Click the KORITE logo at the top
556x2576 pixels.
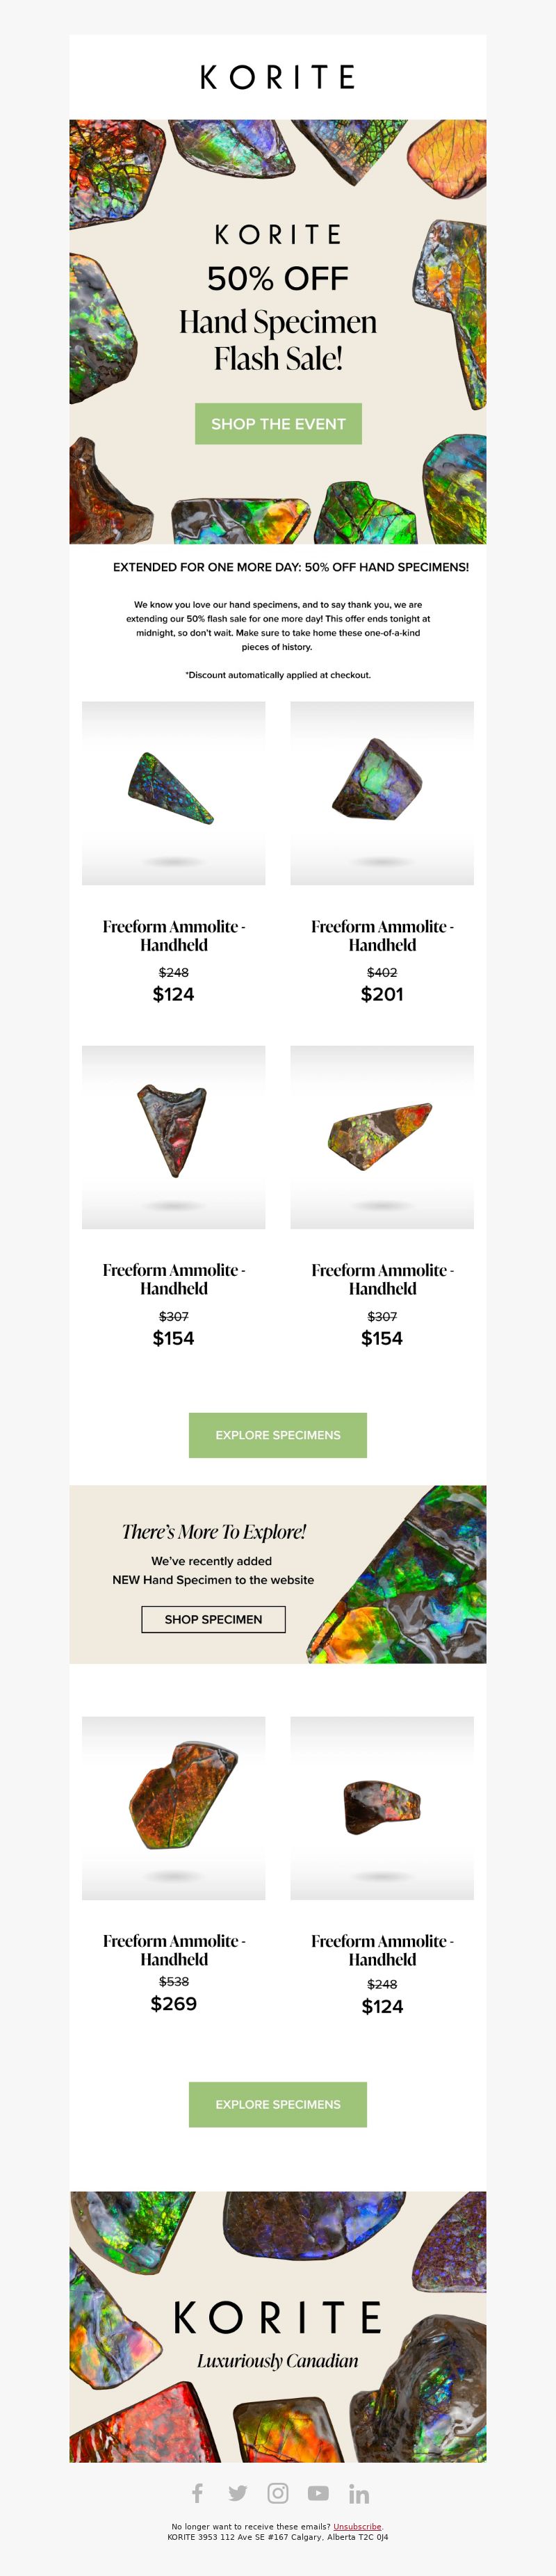click(278, 77)
